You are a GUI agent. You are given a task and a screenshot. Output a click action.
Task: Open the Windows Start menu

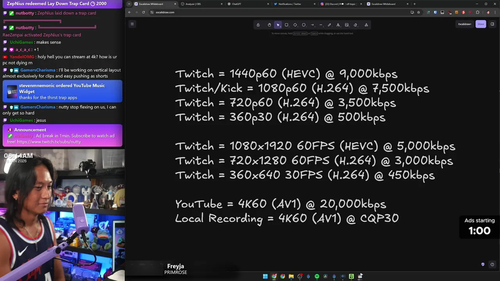pos(265,276)
